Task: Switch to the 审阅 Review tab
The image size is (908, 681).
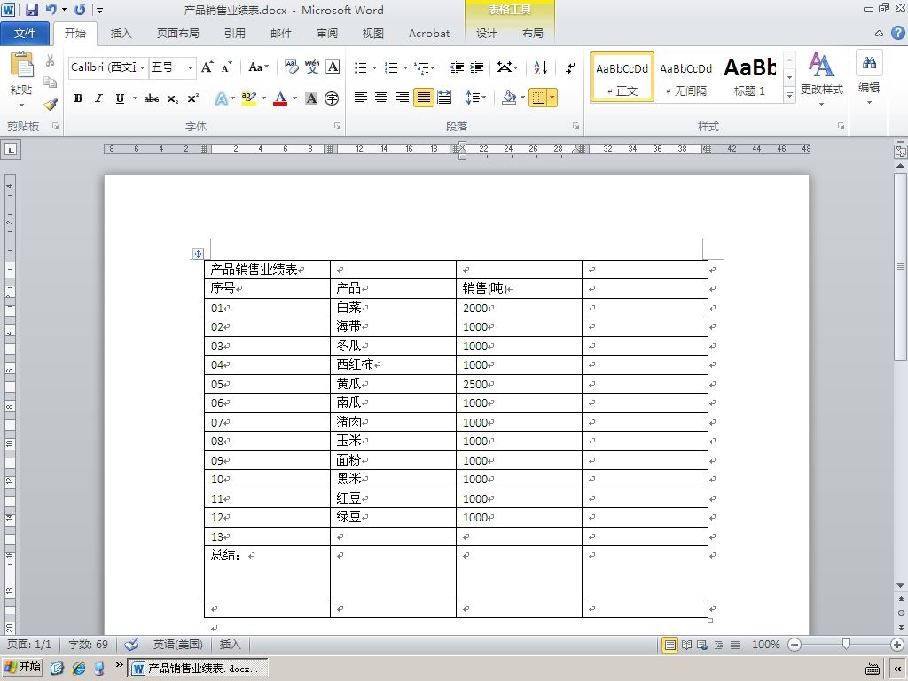Action: [327, 34]
